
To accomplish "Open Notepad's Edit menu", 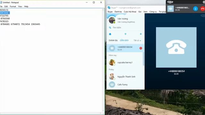I will coord(6,6).
